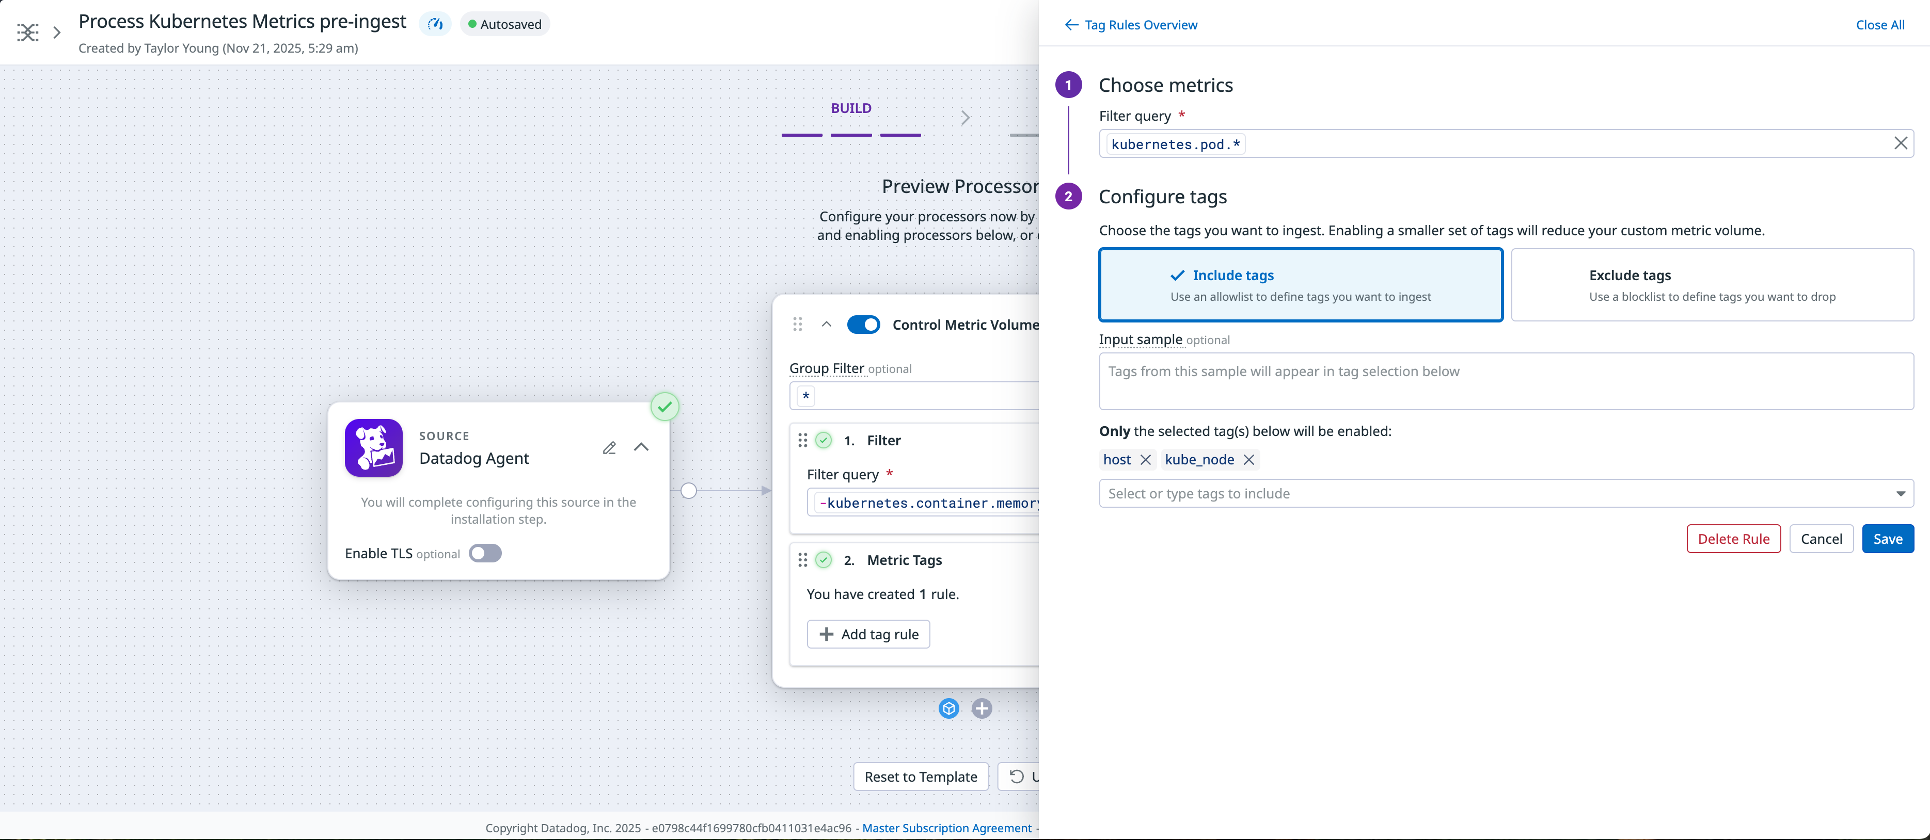The width and height of the screenshot is (1930, 840).
Task: Go to Tag Rules Overview
Action: tap(1140, 25)
